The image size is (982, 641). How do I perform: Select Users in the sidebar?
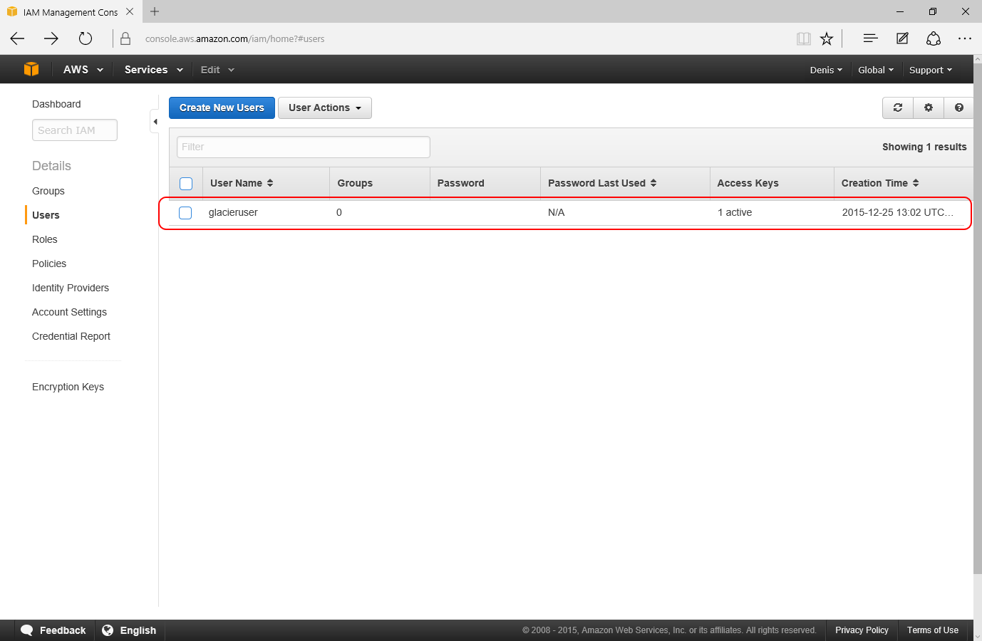(x=46, y=215)
